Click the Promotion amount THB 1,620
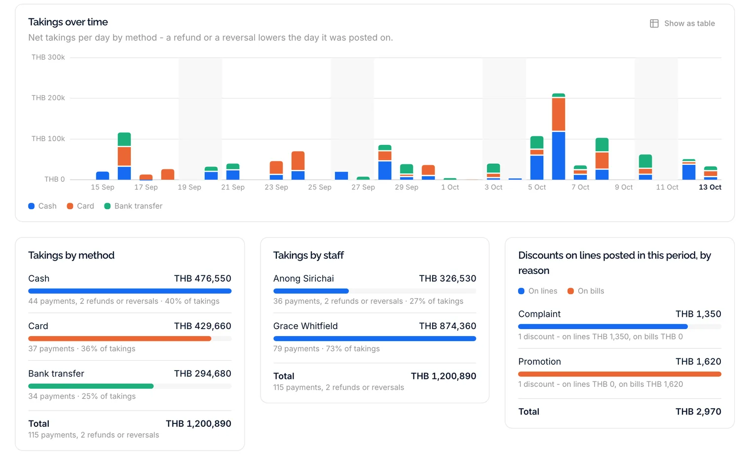 point(698,362)
